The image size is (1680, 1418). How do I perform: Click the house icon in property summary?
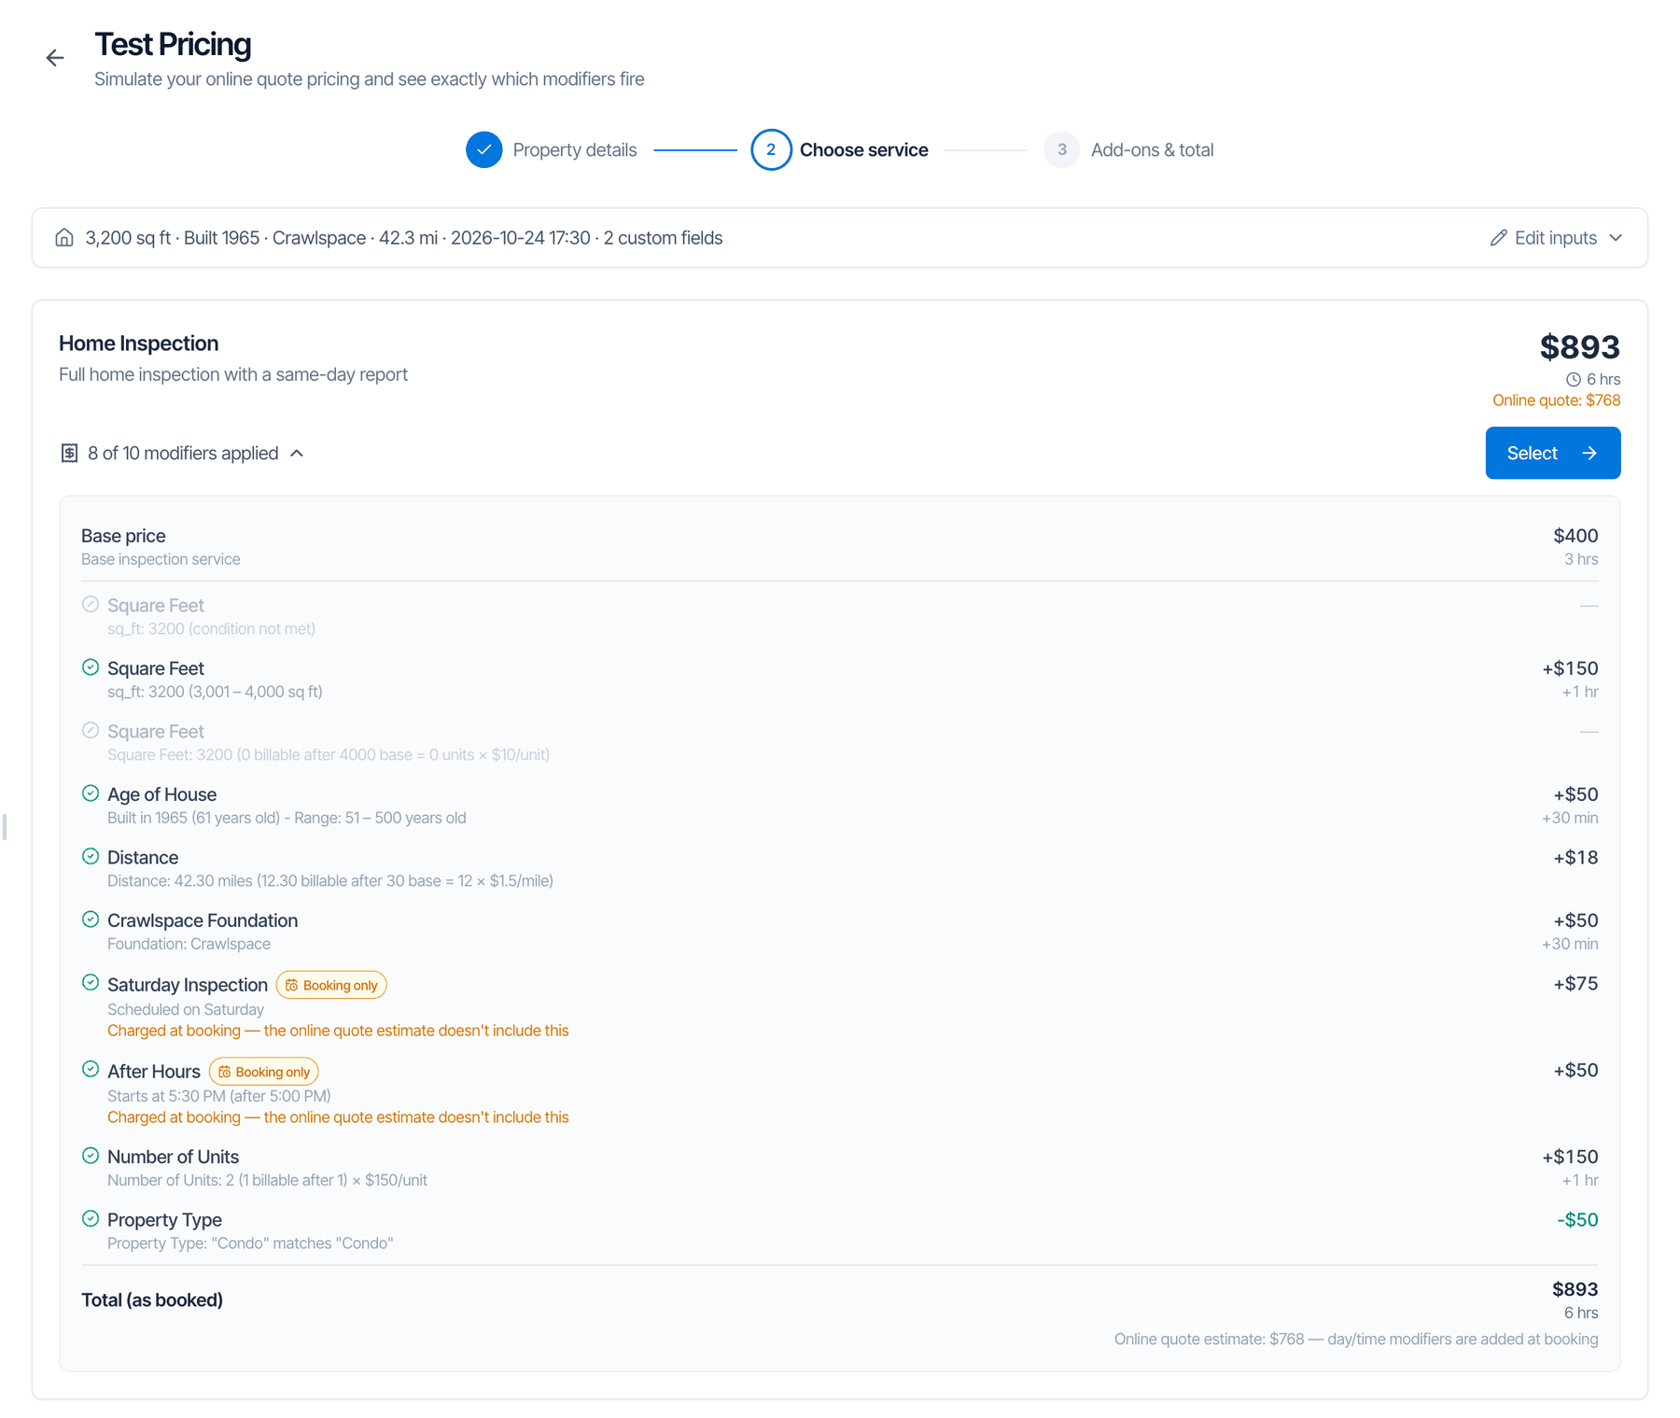(64, 237)
